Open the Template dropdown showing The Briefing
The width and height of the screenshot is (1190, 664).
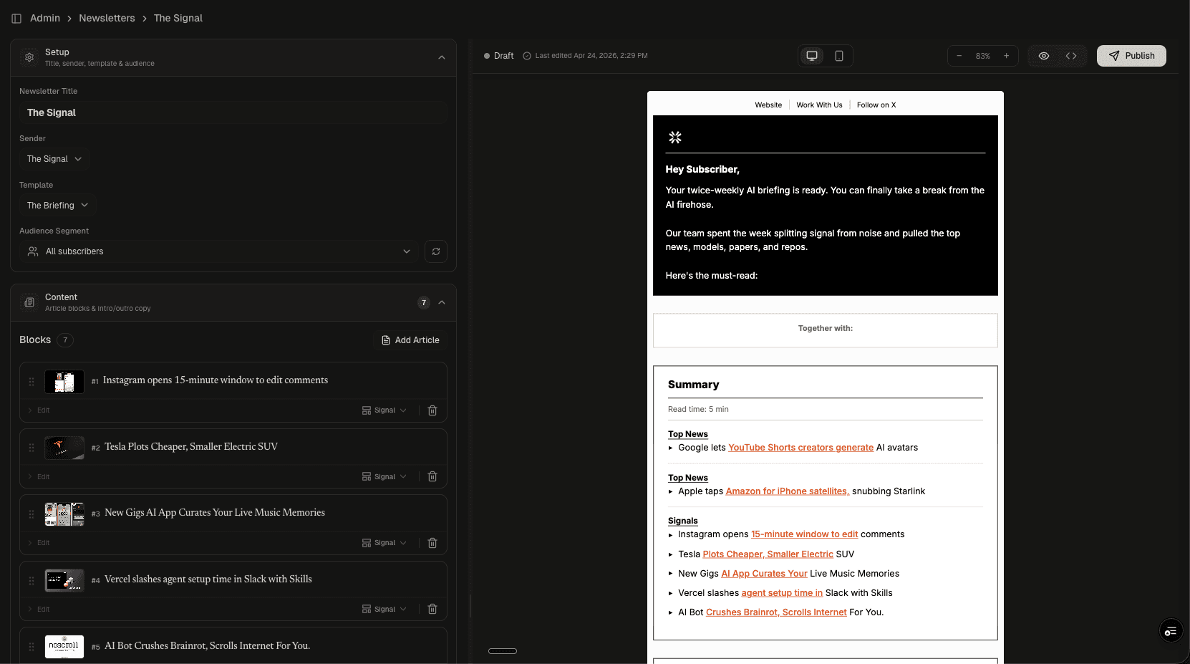point(57,205)
